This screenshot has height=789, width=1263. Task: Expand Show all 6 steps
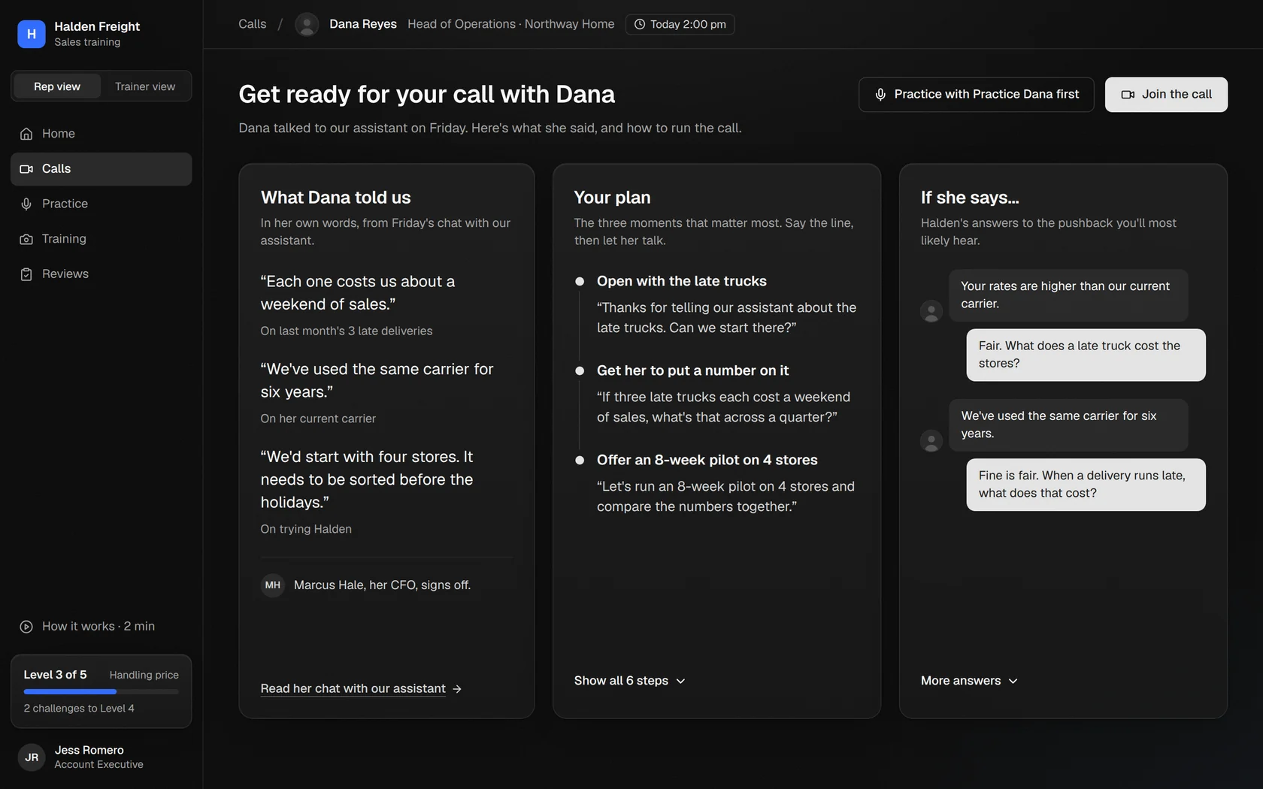[x=630, y=681]
